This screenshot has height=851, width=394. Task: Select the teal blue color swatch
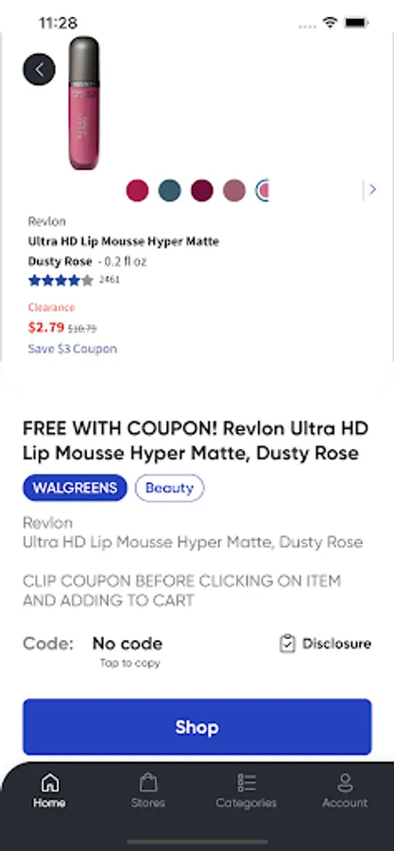click(x=170, y=190)
